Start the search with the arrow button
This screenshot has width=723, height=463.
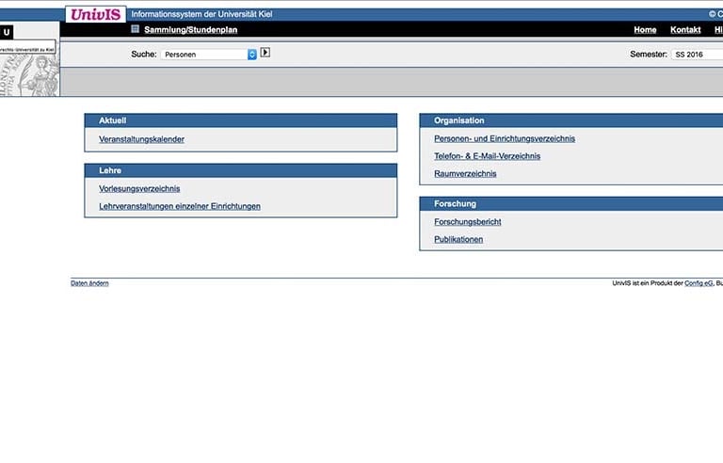pyautogui.click(x=265, y=53)
